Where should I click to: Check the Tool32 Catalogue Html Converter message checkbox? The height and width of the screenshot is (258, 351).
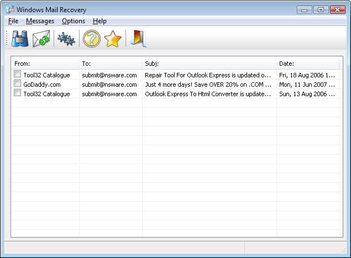click(18, 93)
